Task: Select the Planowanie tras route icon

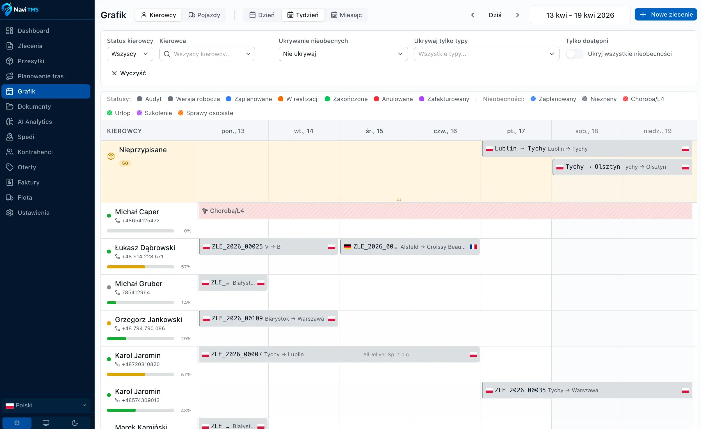Action: point(10,76)
